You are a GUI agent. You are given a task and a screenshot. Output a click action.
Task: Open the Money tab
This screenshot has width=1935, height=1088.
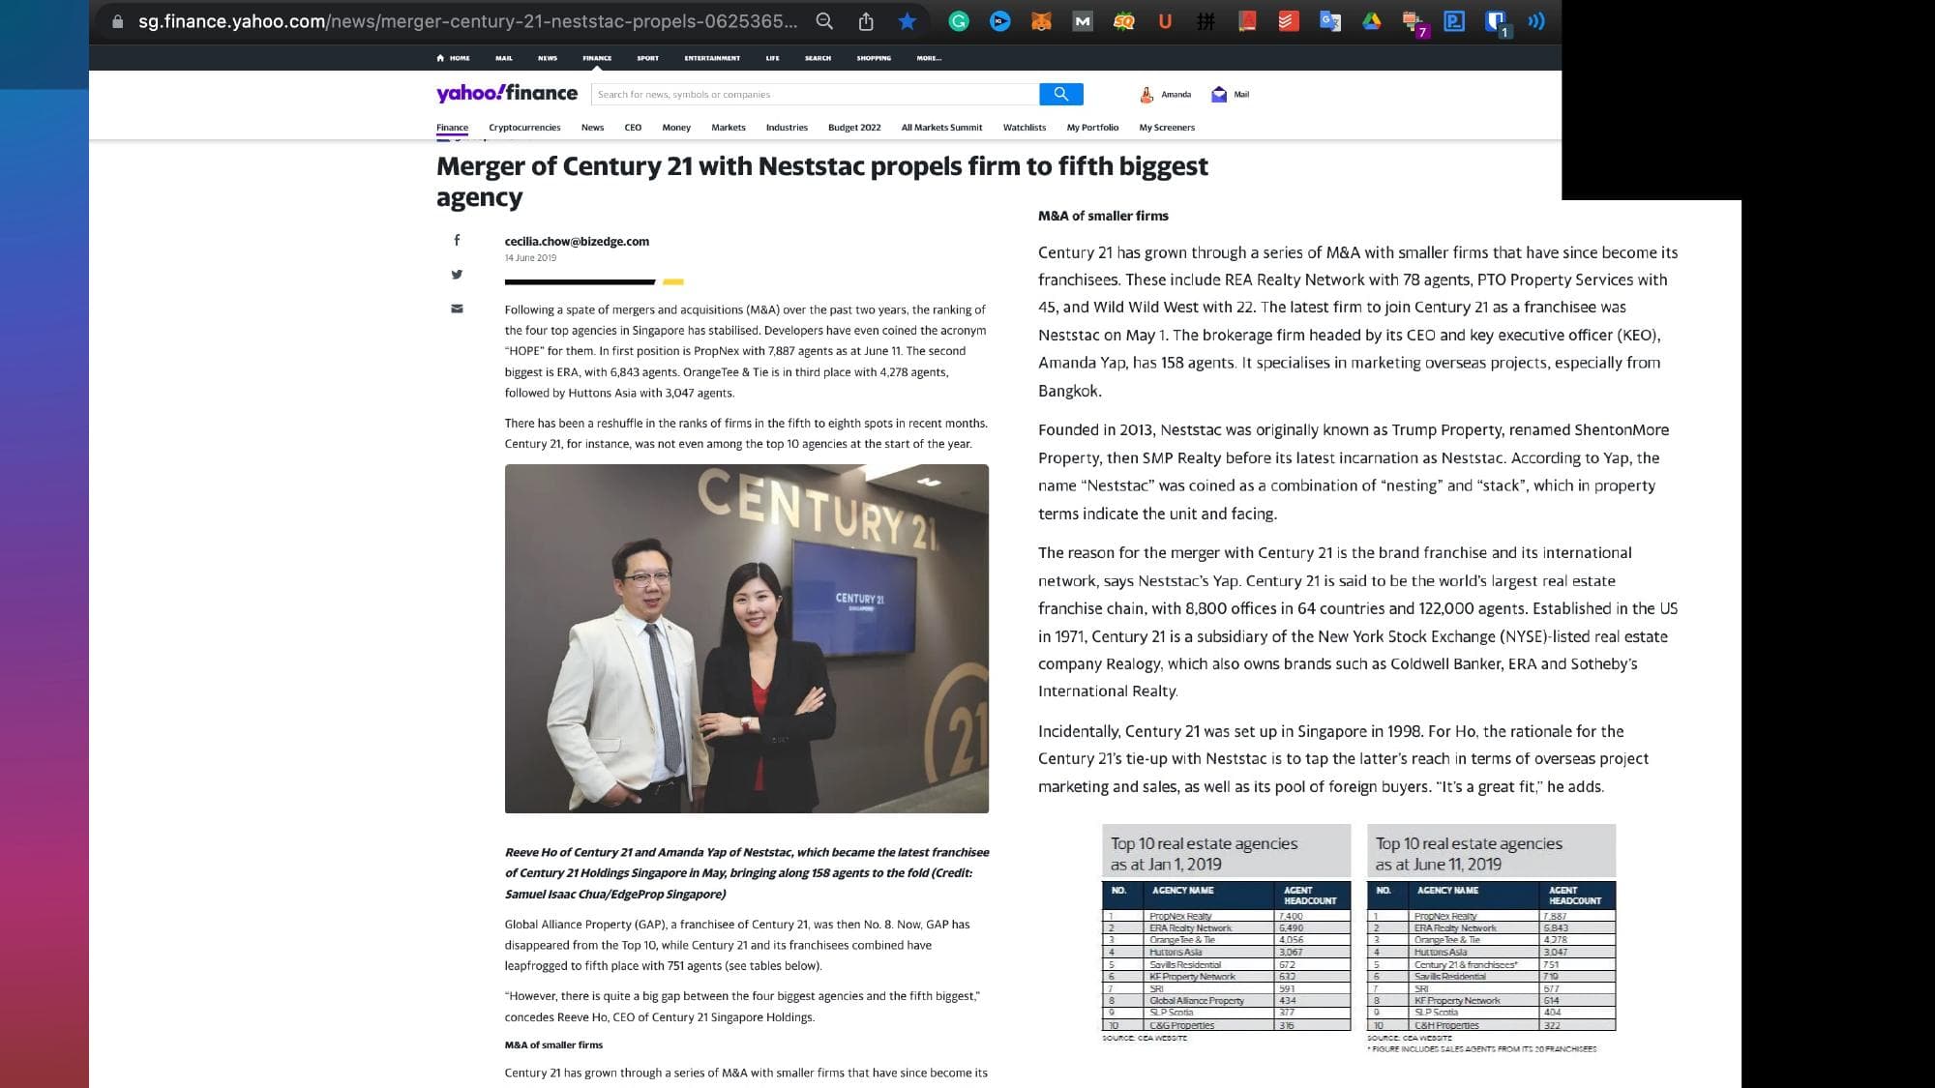[x=676, y=128]
